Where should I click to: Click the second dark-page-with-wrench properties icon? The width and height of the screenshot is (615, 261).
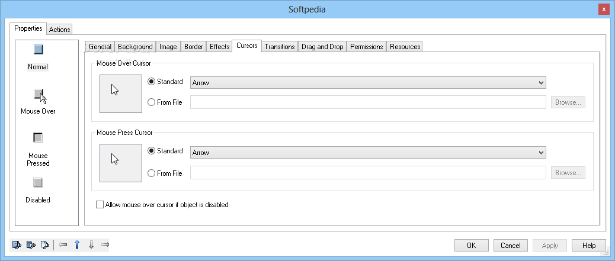pyautogui.click(x=31, y=245)
